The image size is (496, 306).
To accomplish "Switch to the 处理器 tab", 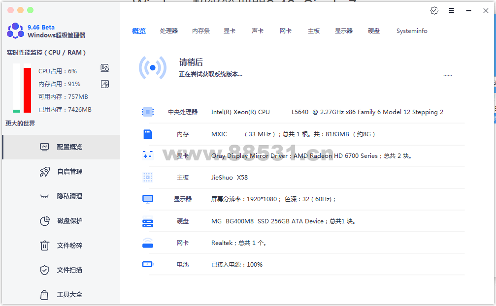I will tap(169, 31).
